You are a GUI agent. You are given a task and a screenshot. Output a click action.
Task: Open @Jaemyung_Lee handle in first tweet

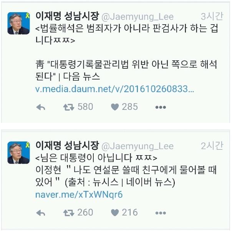tap(138, 17)
